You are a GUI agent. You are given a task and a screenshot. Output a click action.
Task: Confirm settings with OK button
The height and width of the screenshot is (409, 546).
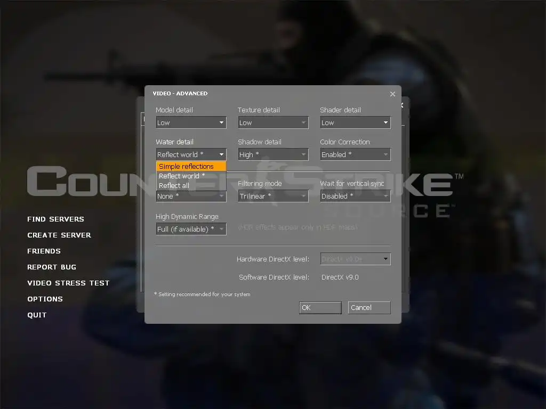[320, 307]
